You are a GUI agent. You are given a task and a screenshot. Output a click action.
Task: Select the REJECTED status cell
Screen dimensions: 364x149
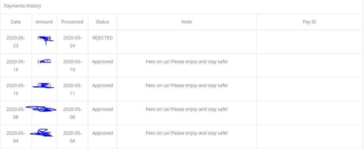pos(102,38)
